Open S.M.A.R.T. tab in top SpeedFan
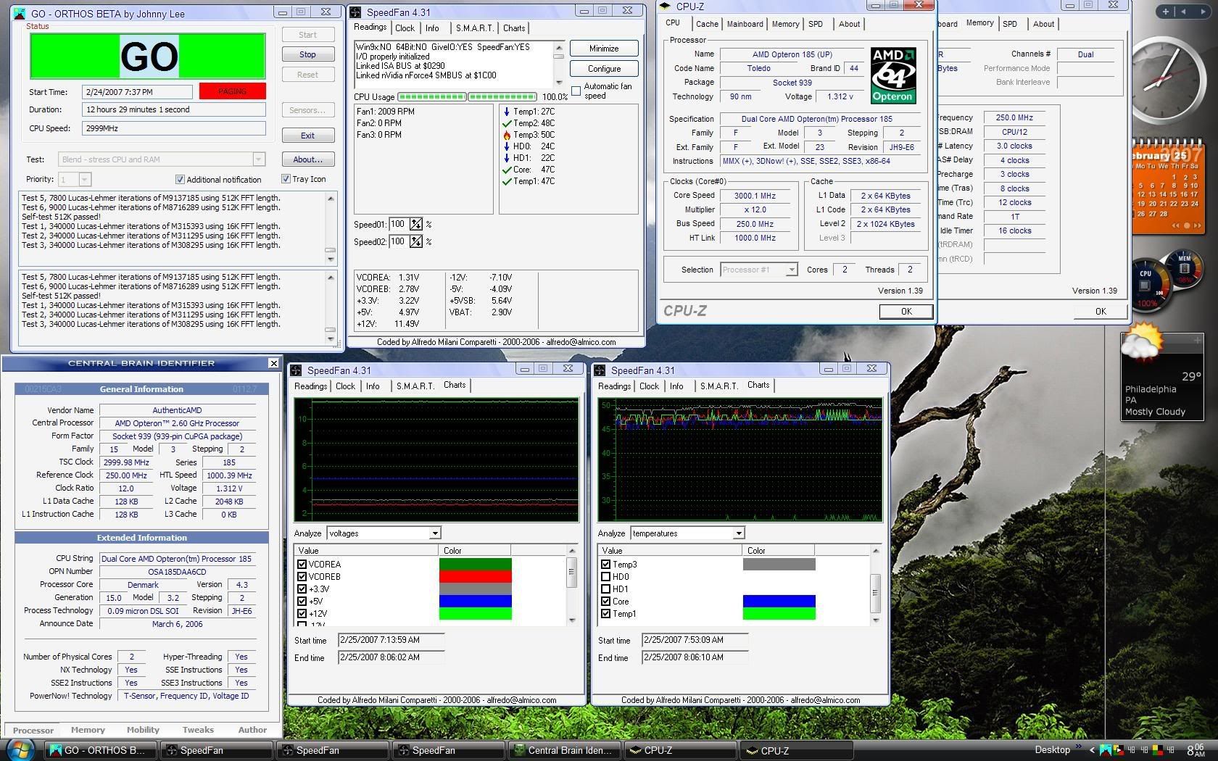Viewport: 1218px width, 761px height. coord(474,28)
